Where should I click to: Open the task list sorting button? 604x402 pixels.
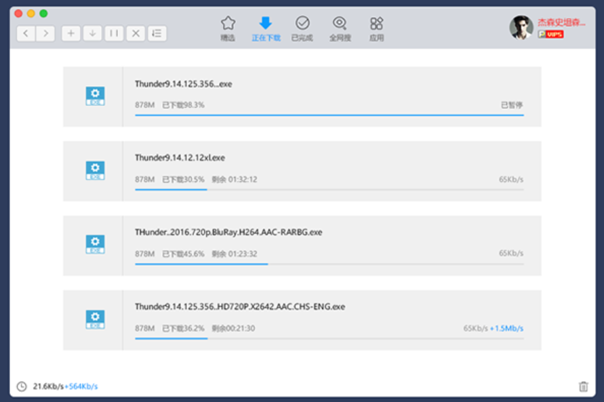coord(157,33)
